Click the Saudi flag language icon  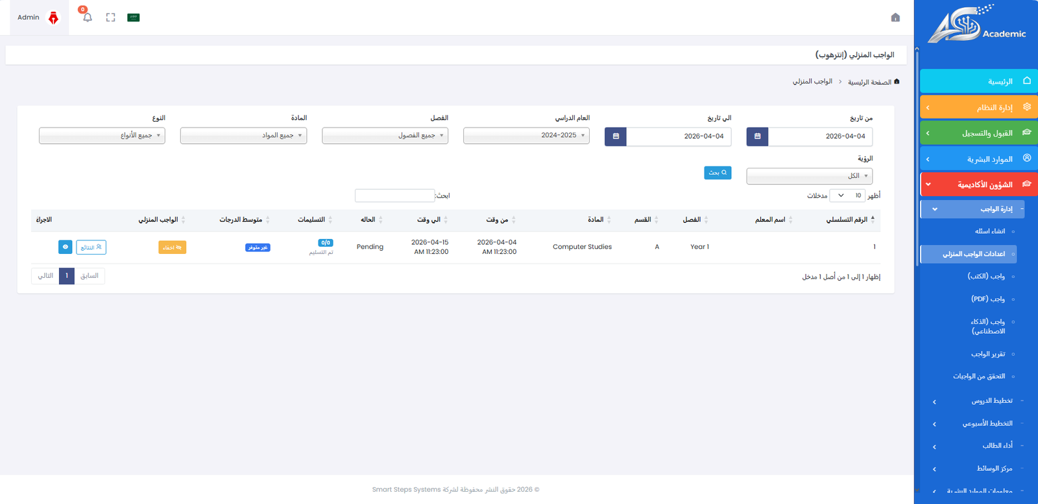click(x=134, y=17)
